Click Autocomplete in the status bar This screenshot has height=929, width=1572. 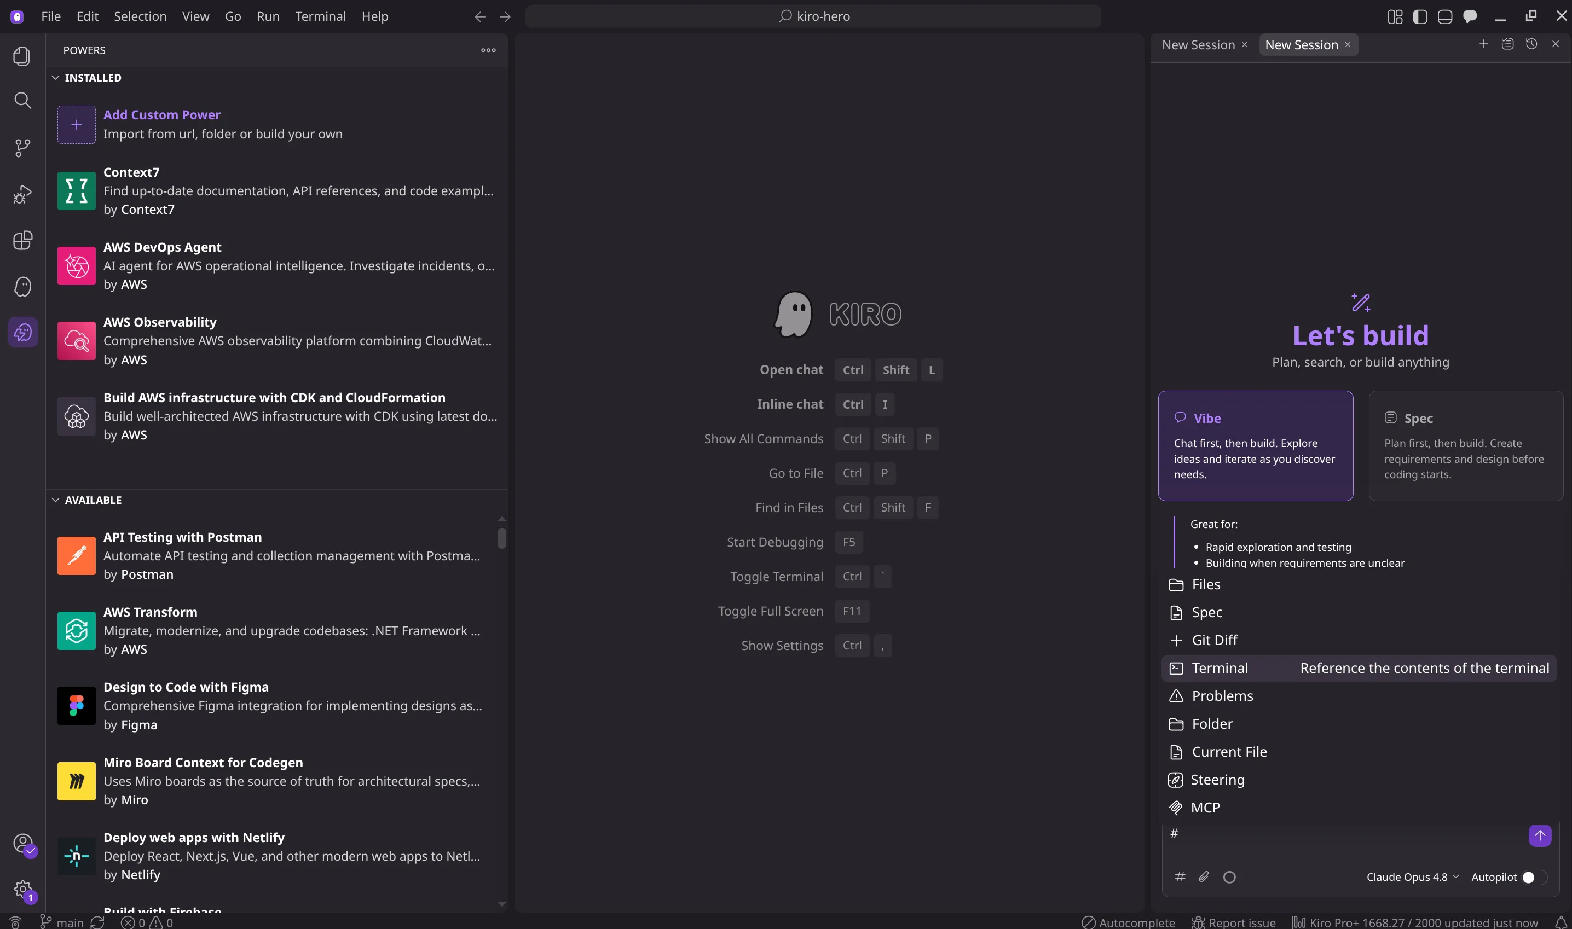pos(1128,922)
